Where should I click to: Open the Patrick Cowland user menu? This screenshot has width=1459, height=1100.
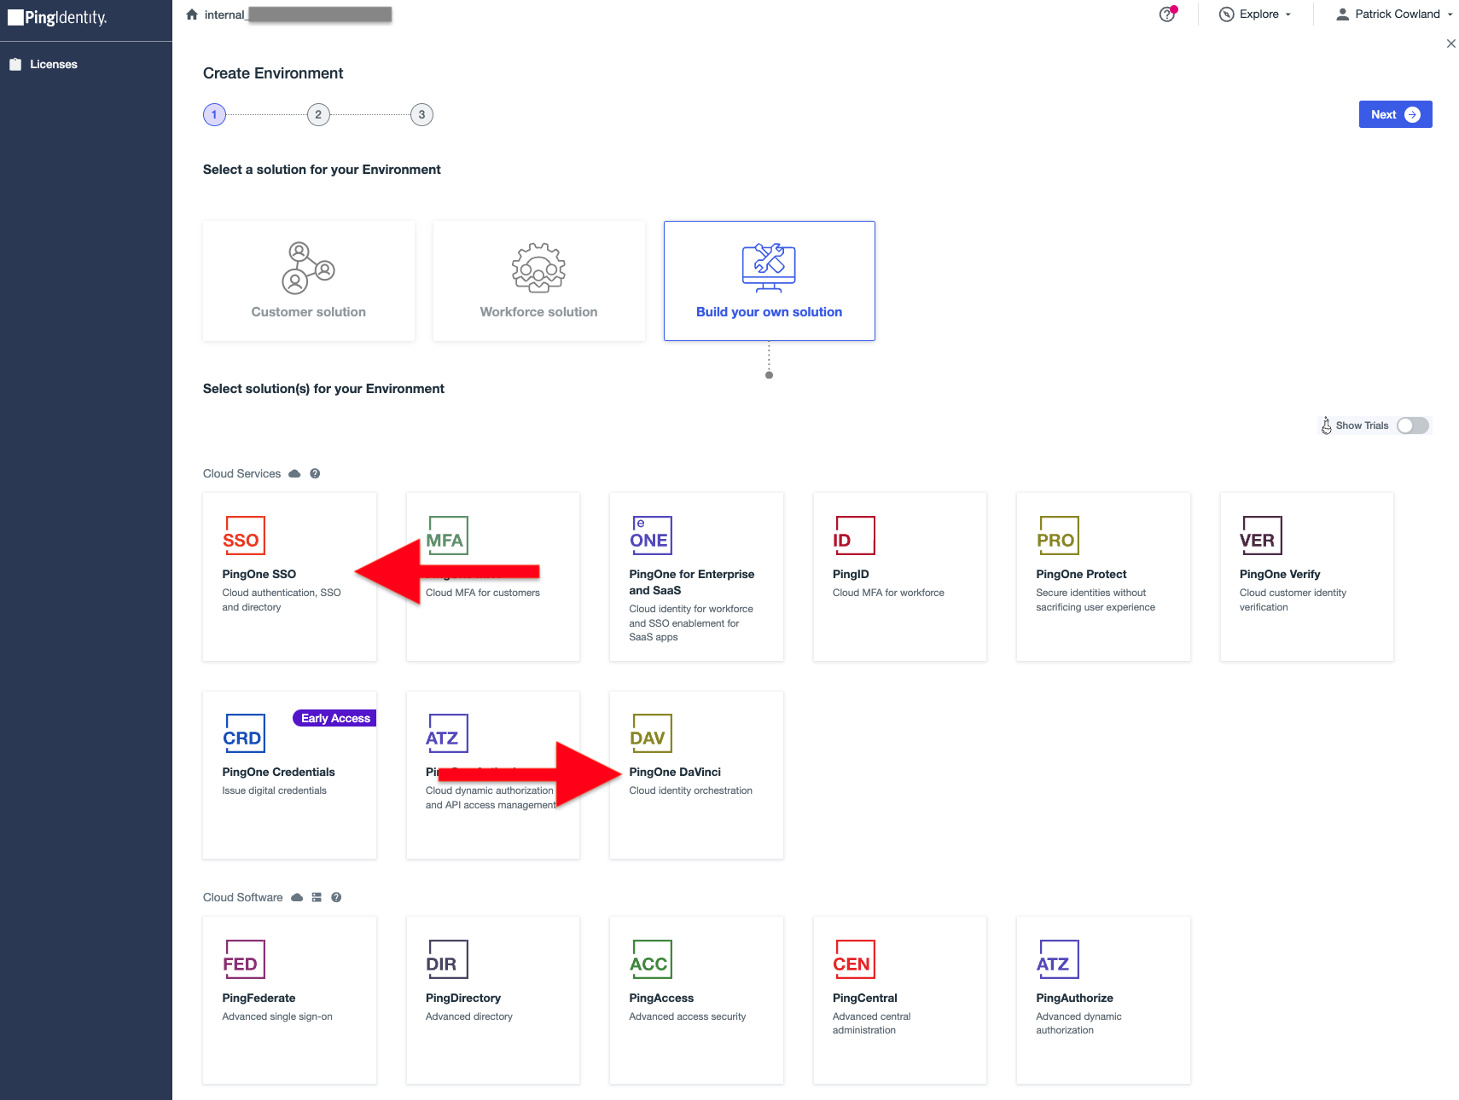click(x=1394, y=14)
